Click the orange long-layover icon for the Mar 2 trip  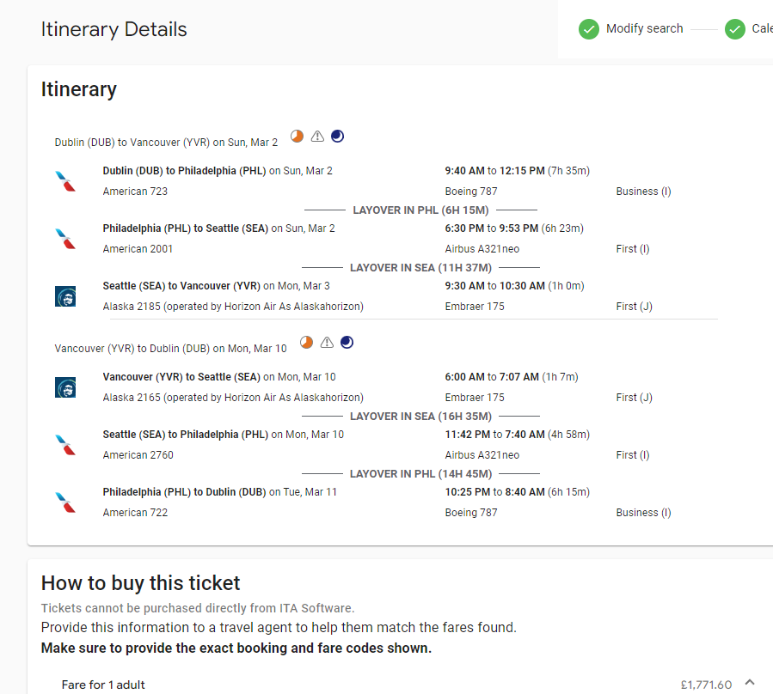pos(297,137)
